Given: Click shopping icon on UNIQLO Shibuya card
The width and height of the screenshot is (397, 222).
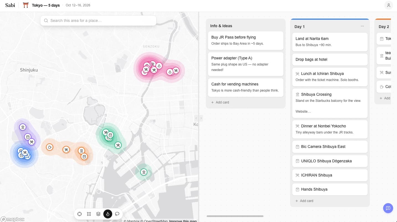Looking at the screenshot, I should (x=298, y=161).
